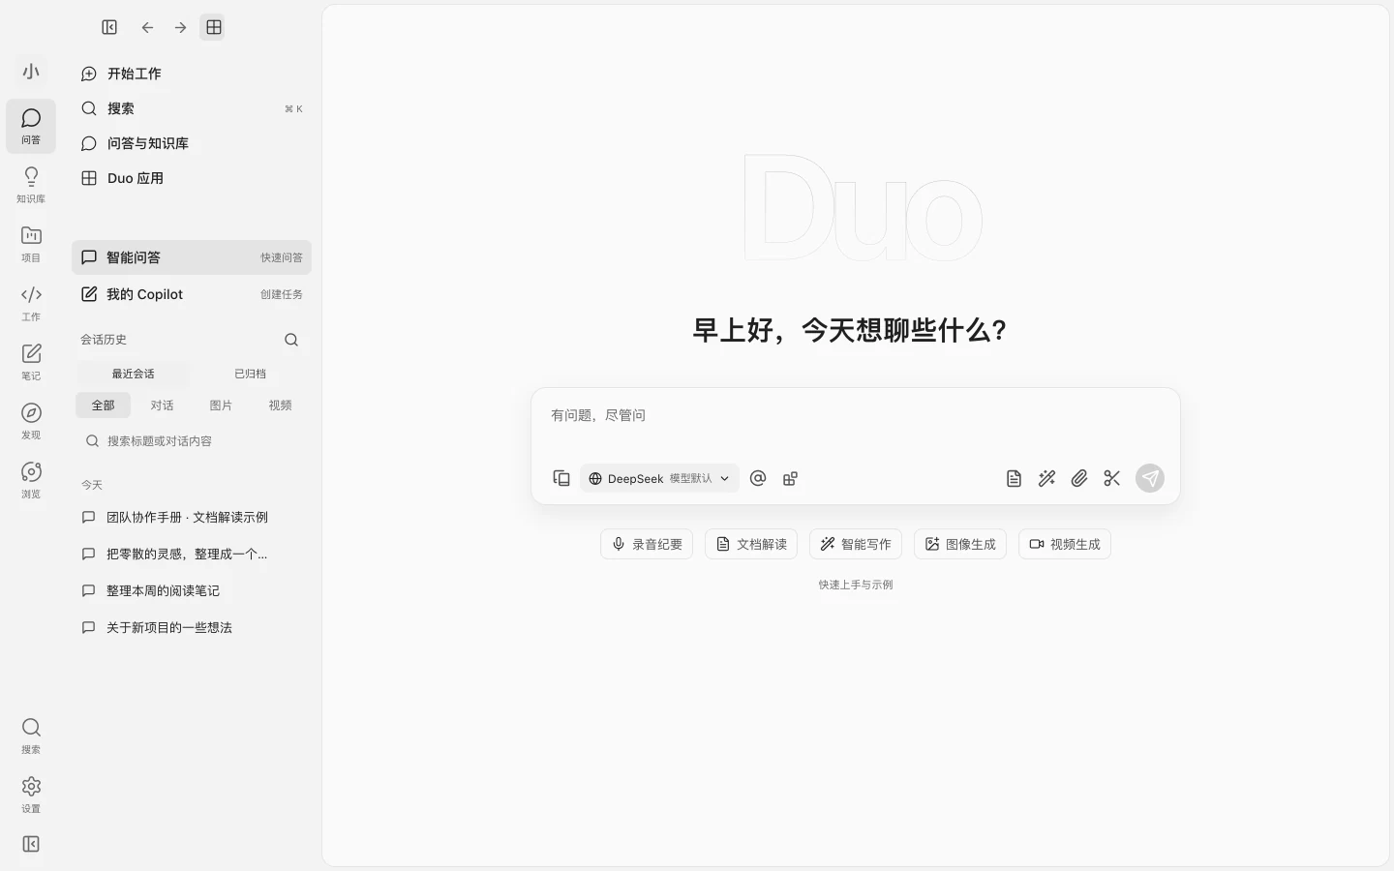
Task: Select the 全部 filter
Action: (x=103, y=405)
